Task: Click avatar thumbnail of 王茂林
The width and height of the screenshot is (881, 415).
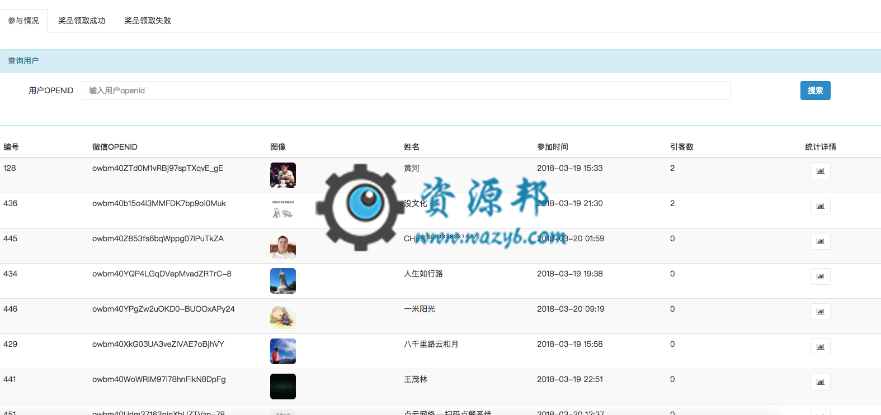Action: coord(283,387)
